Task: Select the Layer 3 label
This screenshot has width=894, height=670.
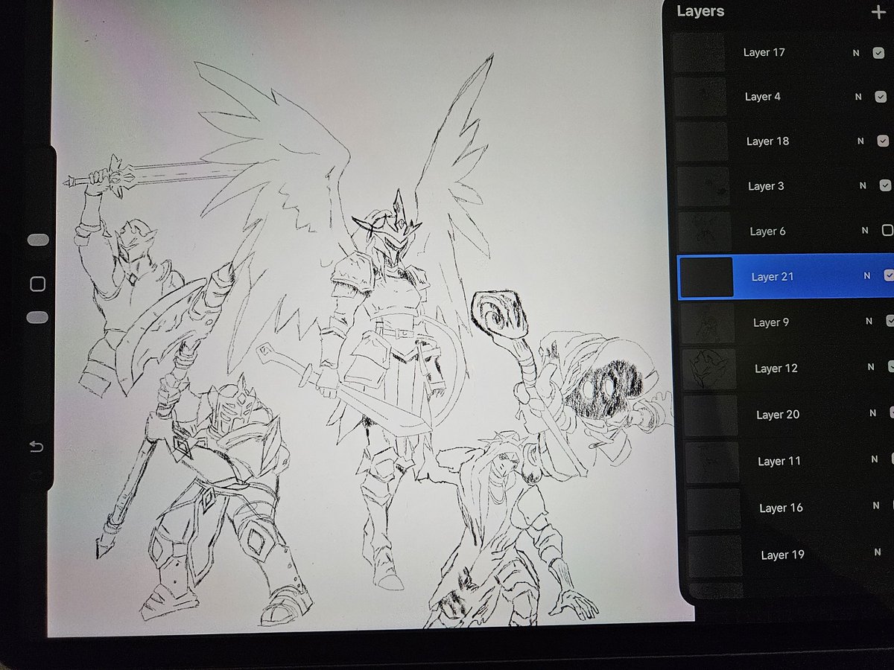Action: click(x=766, y=186)
